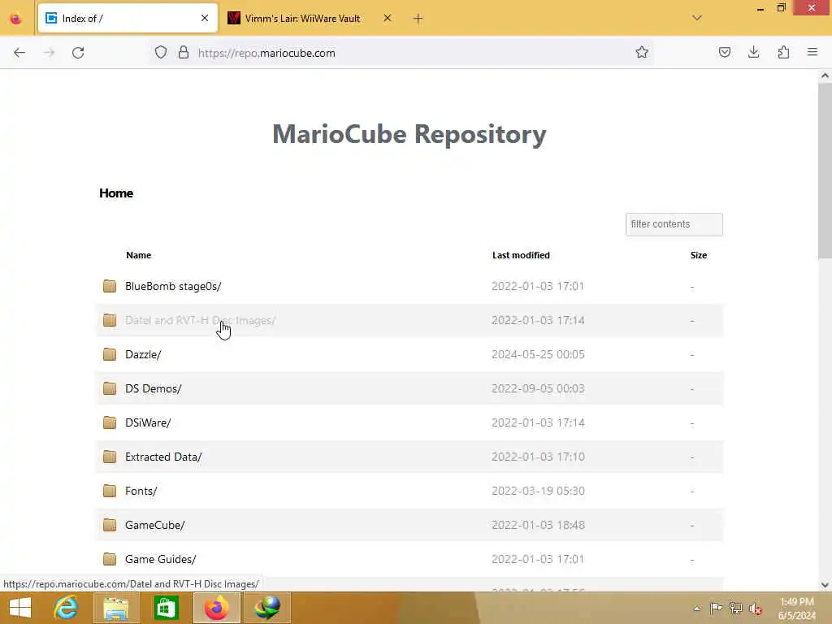
Task: Go back using the browser back arrow
Action: coord(19,53)
